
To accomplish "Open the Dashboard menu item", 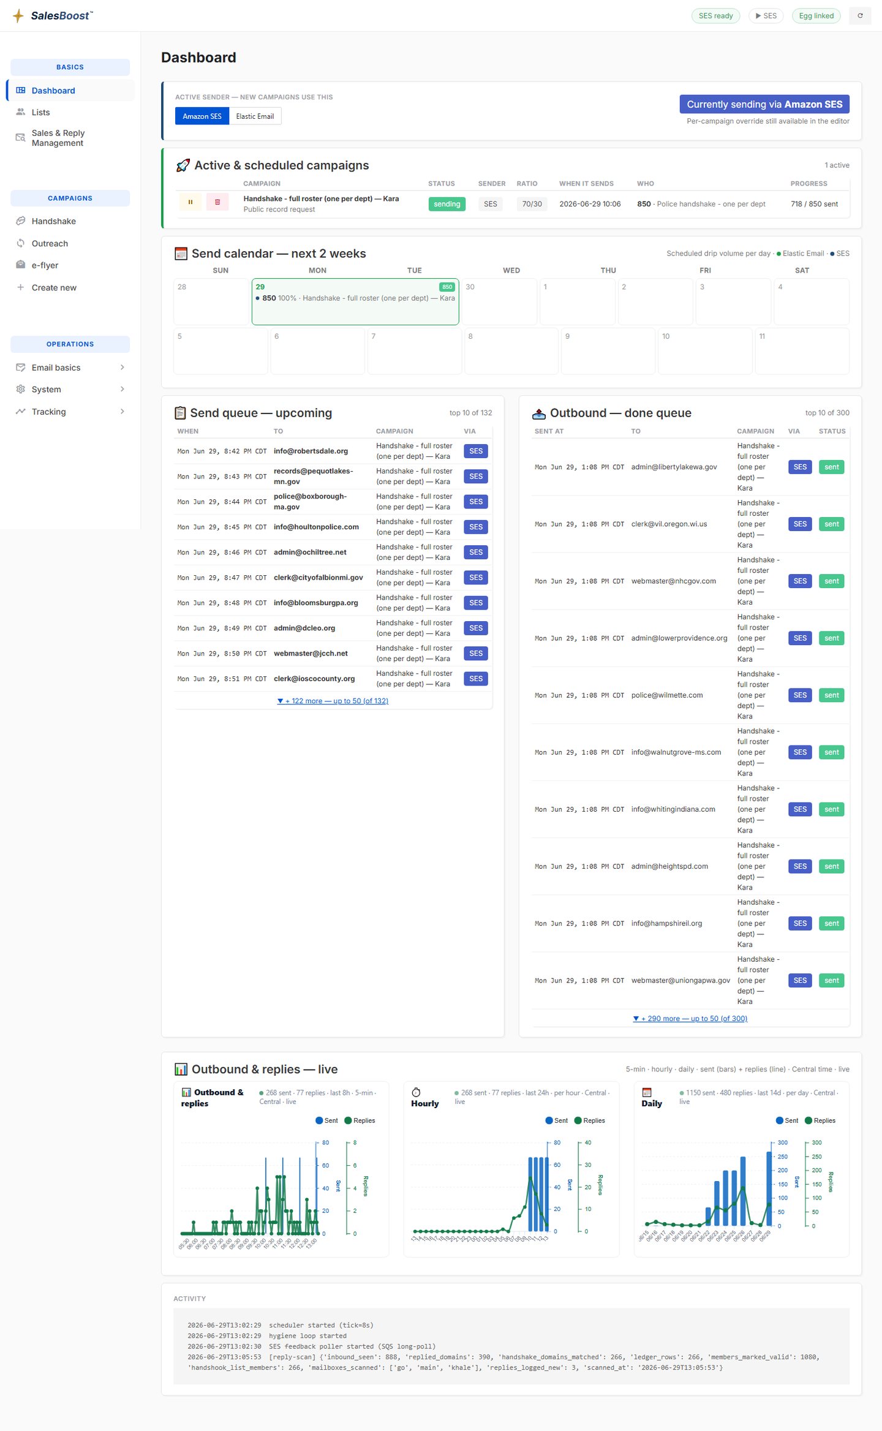I will point(71,90).
